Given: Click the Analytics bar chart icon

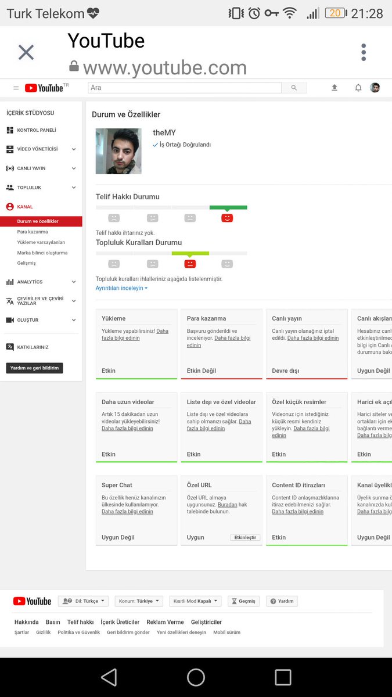Looking at the screenshot, I should (10, 282).
